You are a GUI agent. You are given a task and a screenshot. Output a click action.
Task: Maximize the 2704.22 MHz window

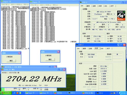61,69
